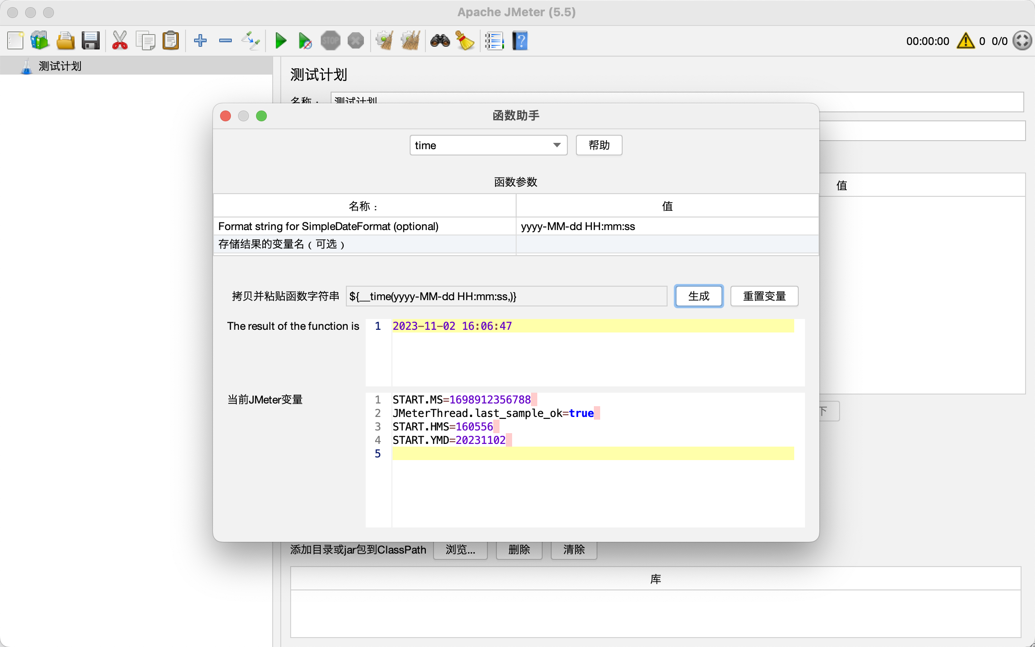Click the green zoom button of 函数助手
This screenshot has width=1035, height=647.
pyautogui.click(x=261, y=116)
